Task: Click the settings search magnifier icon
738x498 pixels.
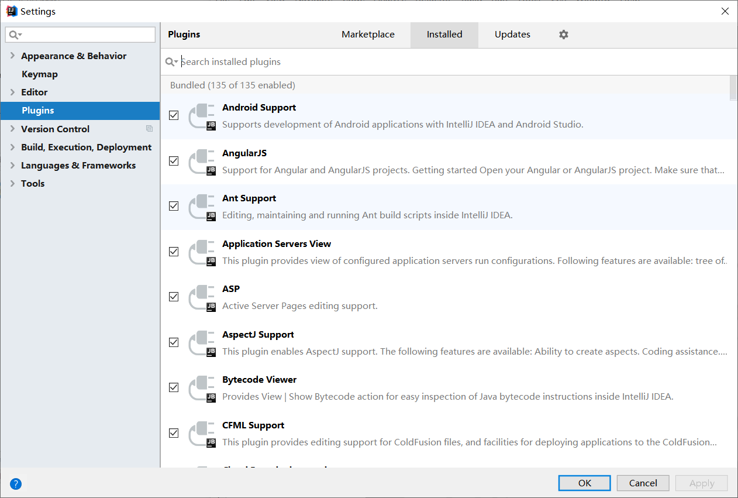Action: tap(16, 35)
